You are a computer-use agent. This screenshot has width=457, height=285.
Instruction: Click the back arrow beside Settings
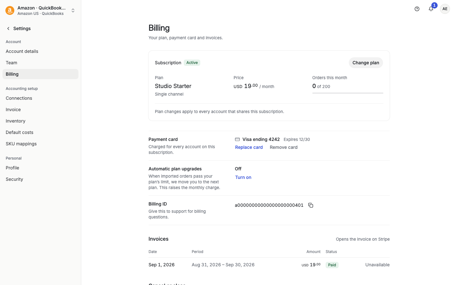click(x=8, y=28)
